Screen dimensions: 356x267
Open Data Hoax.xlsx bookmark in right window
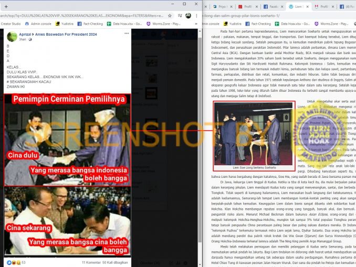point(292,24)
